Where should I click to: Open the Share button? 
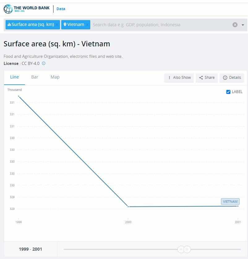click(207, 78)
